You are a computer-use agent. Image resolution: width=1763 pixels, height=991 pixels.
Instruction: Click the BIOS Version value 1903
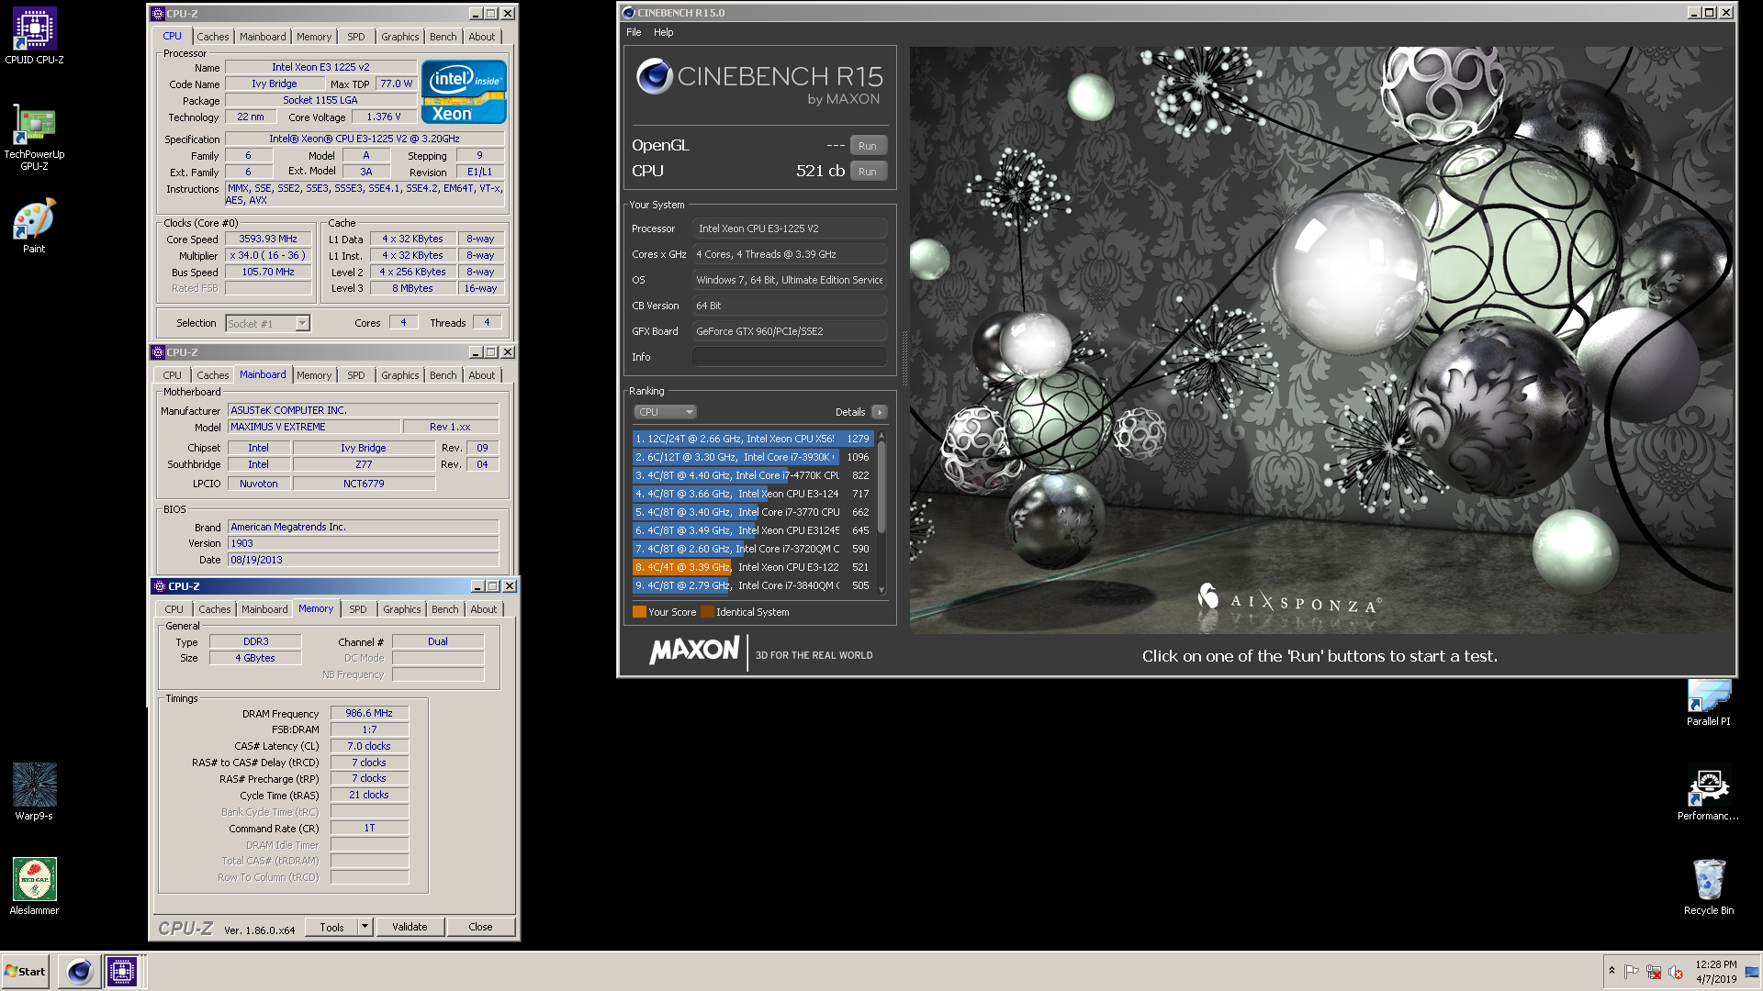[x=363, y=543]
